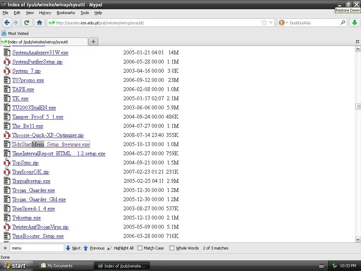361x271 pixels.
Task: Go back with the Back arrow button
Action: [7, 23]
